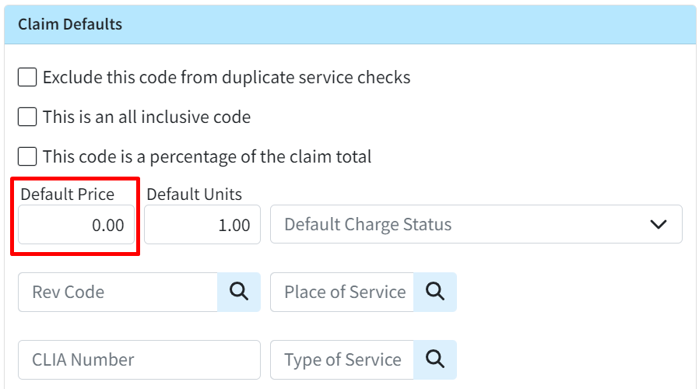Focus the Default Price field showing 0.00
This screenshot has height=389, width=699.
point(76,224)
